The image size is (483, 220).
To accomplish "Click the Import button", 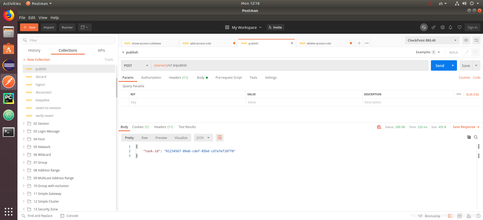I will [x=49, y=27].
